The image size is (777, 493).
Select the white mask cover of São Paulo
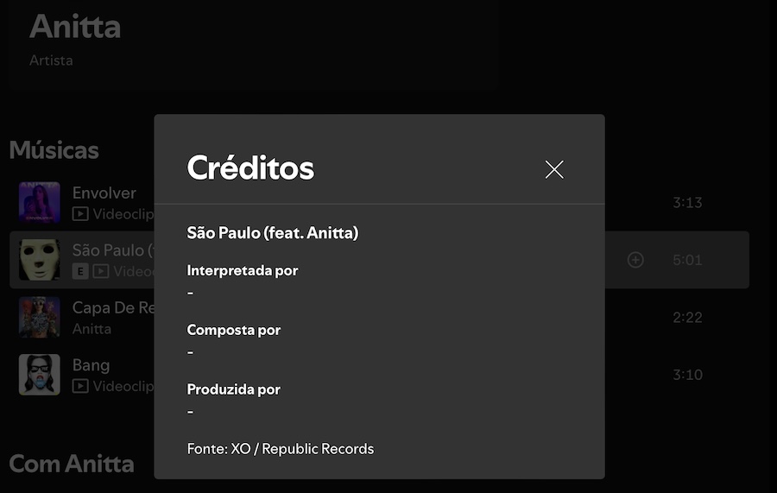pos(40,260)
